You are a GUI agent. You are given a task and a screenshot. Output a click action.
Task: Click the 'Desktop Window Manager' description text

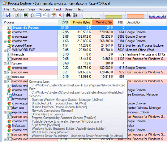[x=144, y=108]
